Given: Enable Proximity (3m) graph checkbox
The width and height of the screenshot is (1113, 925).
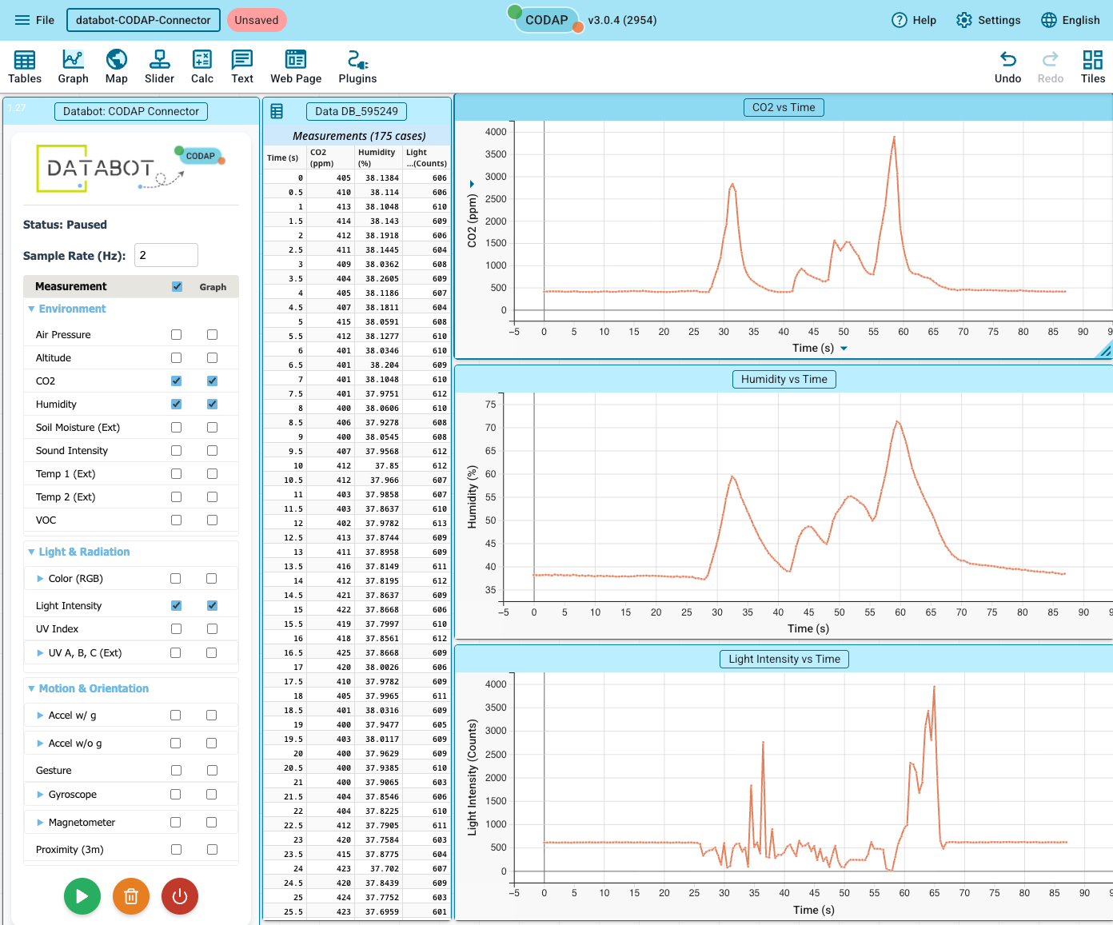Looking at the screenshot, I should 212,850.
